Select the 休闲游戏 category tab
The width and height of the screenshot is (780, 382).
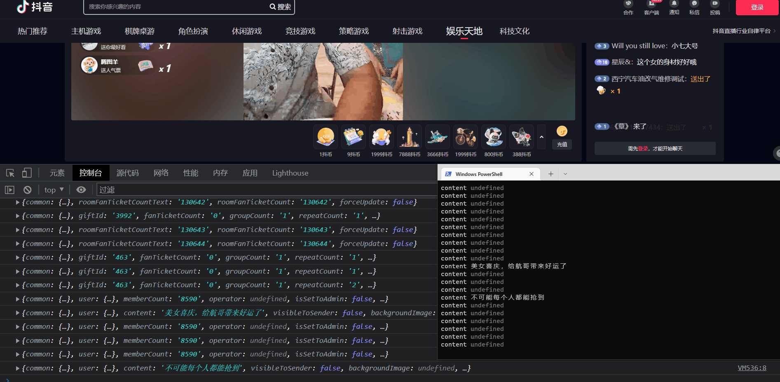point(247,31)
